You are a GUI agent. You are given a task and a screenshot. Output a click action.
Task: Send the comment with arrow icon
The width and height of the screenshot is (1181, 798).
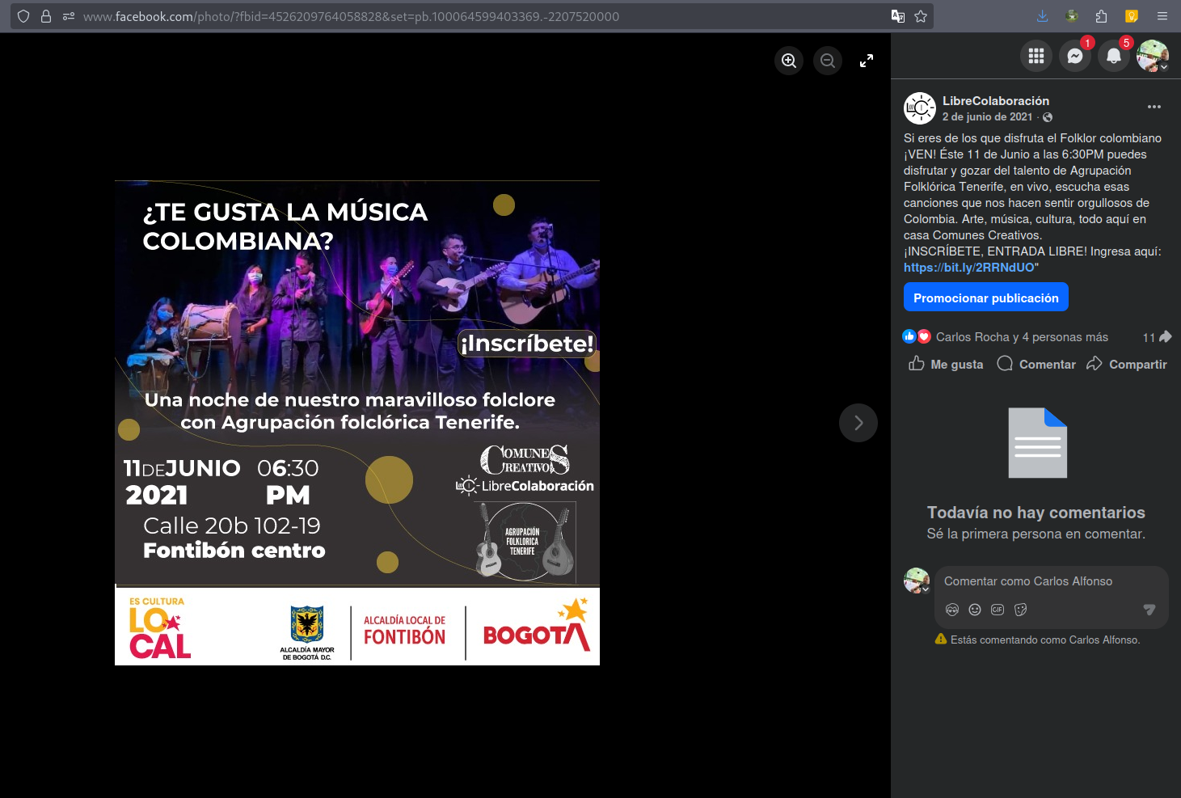pyautogui.click(x=1149, y=610)
